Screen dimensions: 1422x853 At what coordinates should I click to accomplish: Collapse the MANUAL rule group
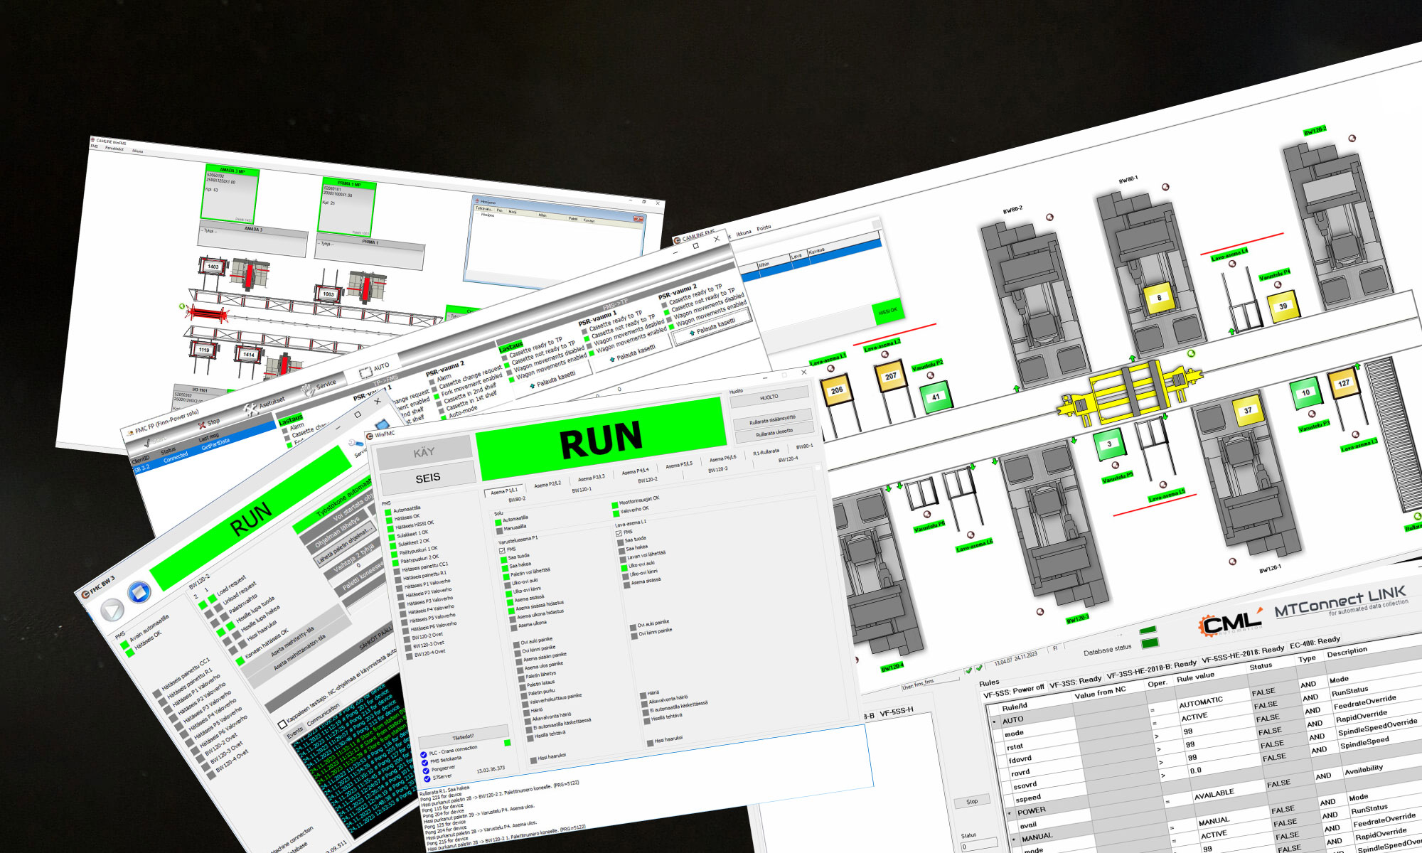[x=1013, y=839]
